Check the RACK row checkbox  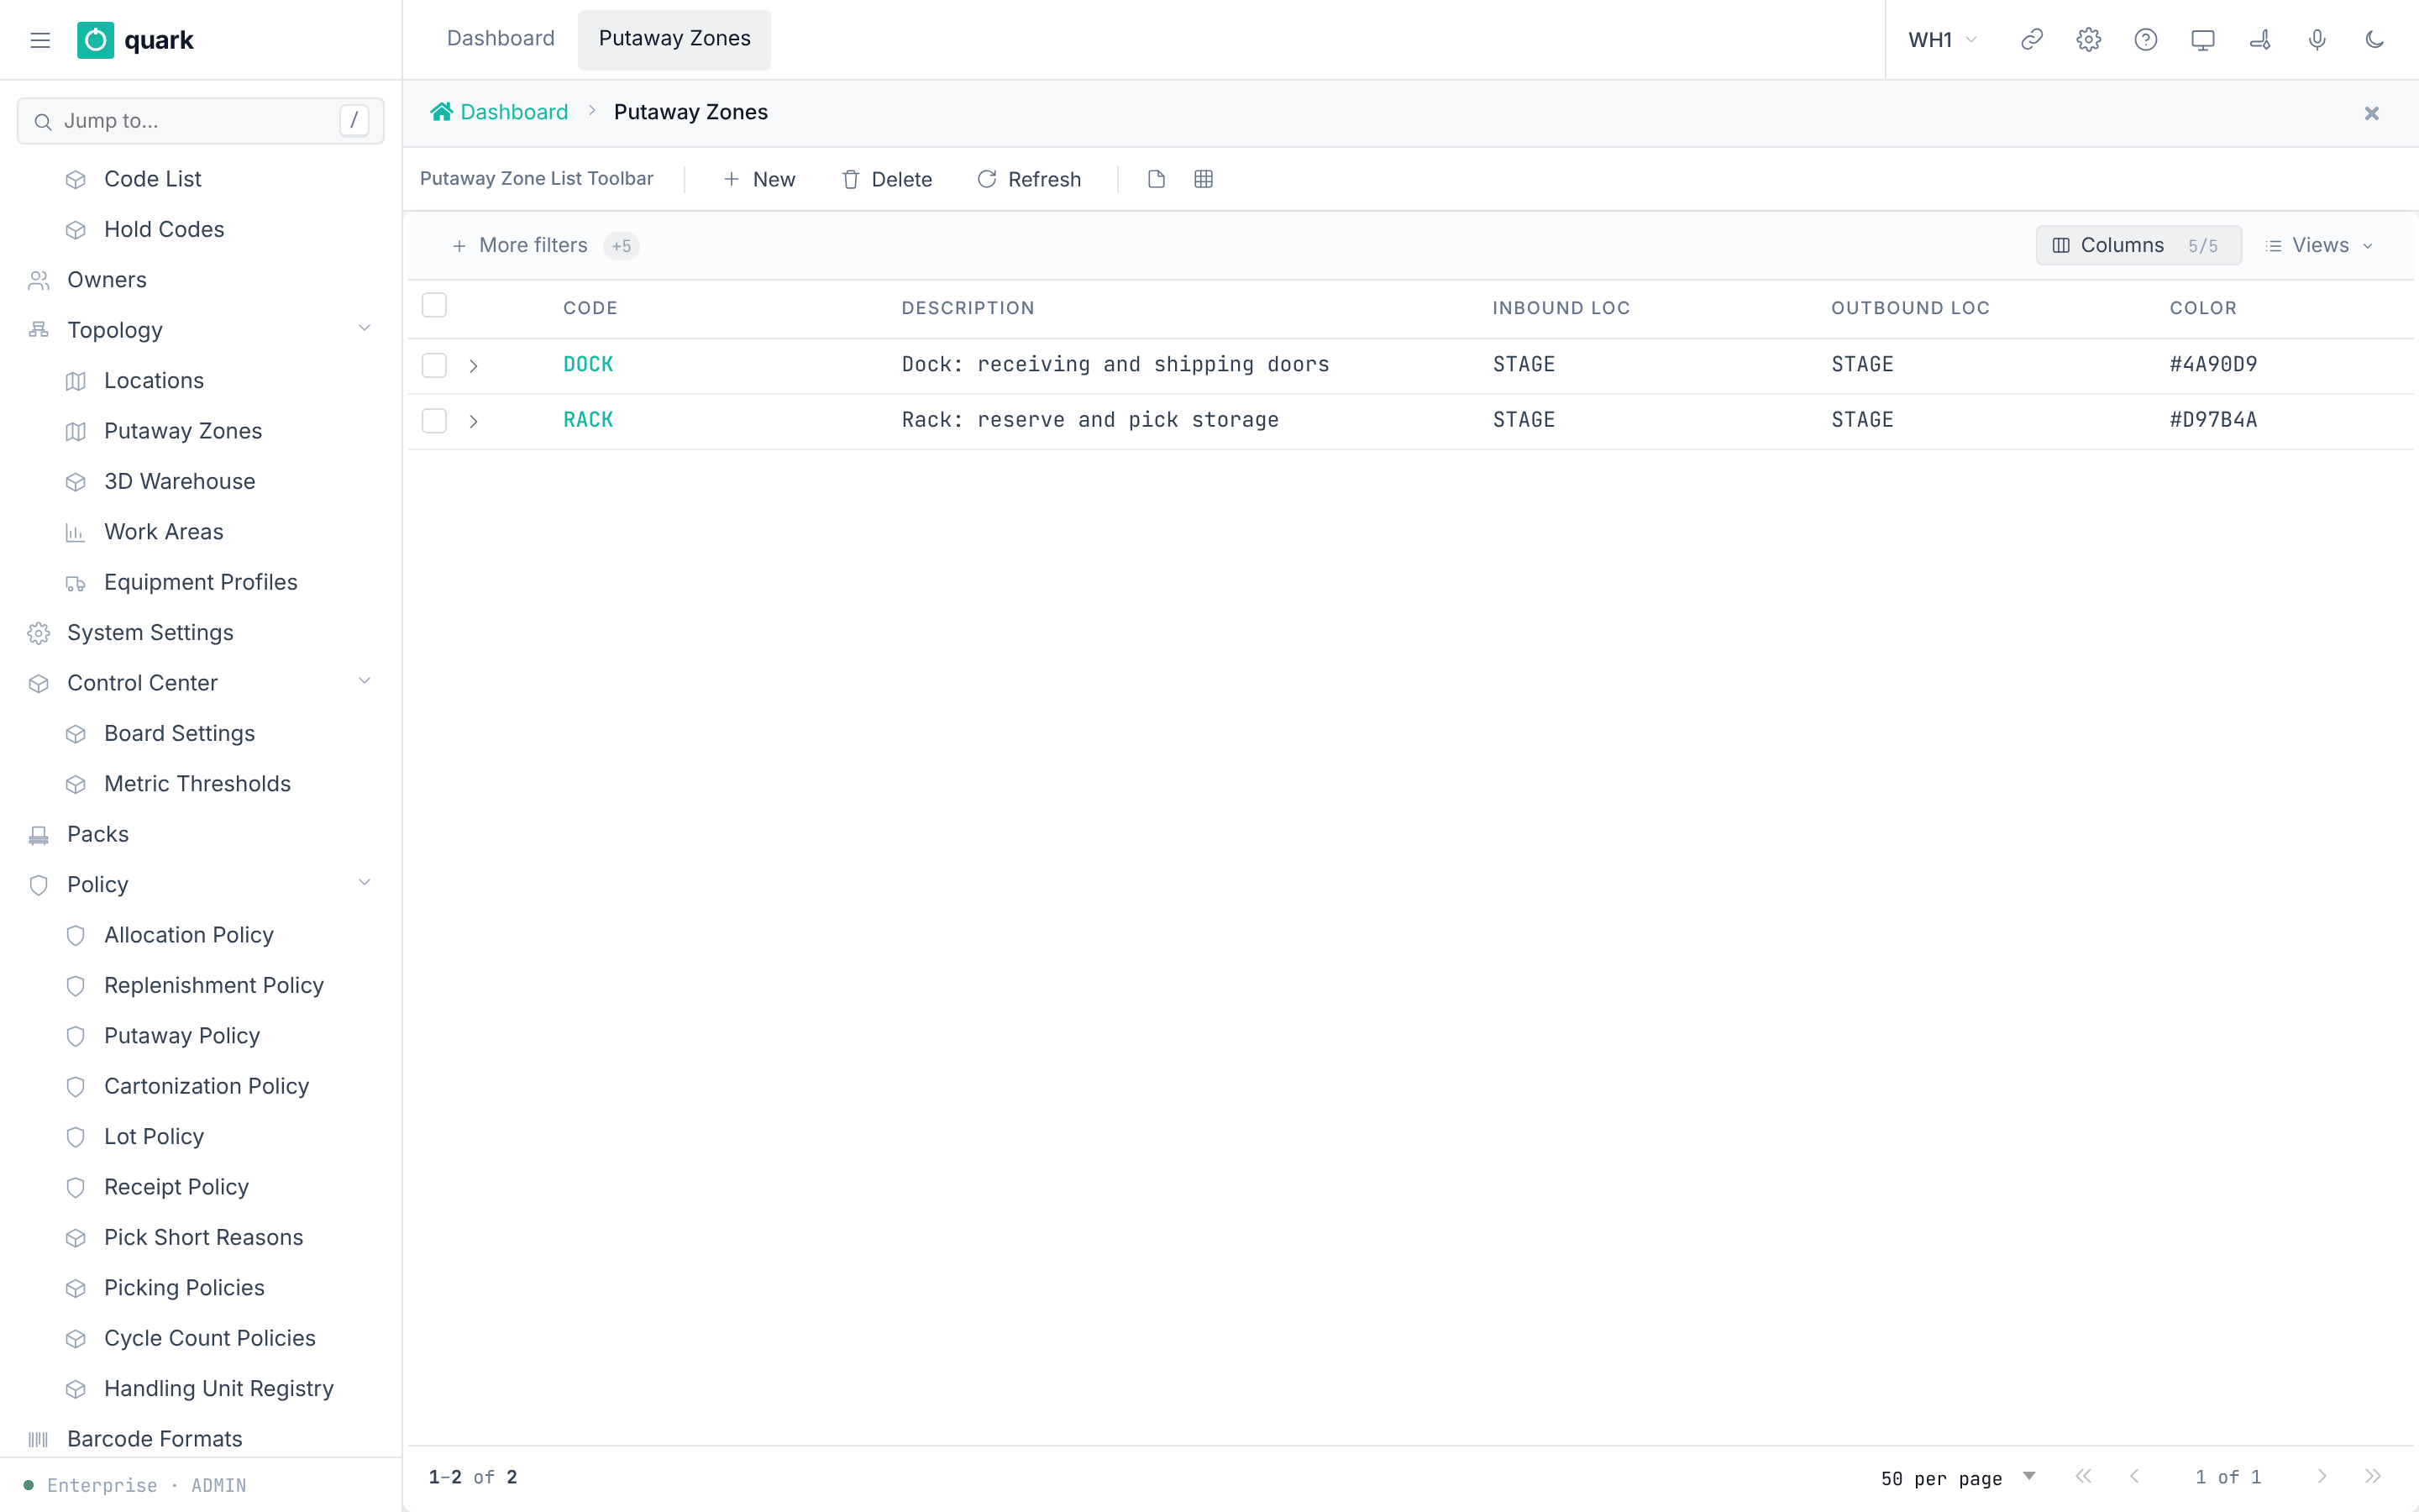[433, 421]
